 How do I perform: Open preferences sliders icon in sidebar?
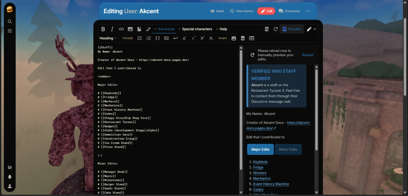click(x=10, y=168)
